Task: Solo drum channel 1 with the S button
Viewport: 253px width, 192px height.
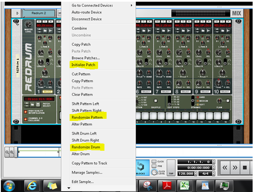Action: [x=45, y=22]
